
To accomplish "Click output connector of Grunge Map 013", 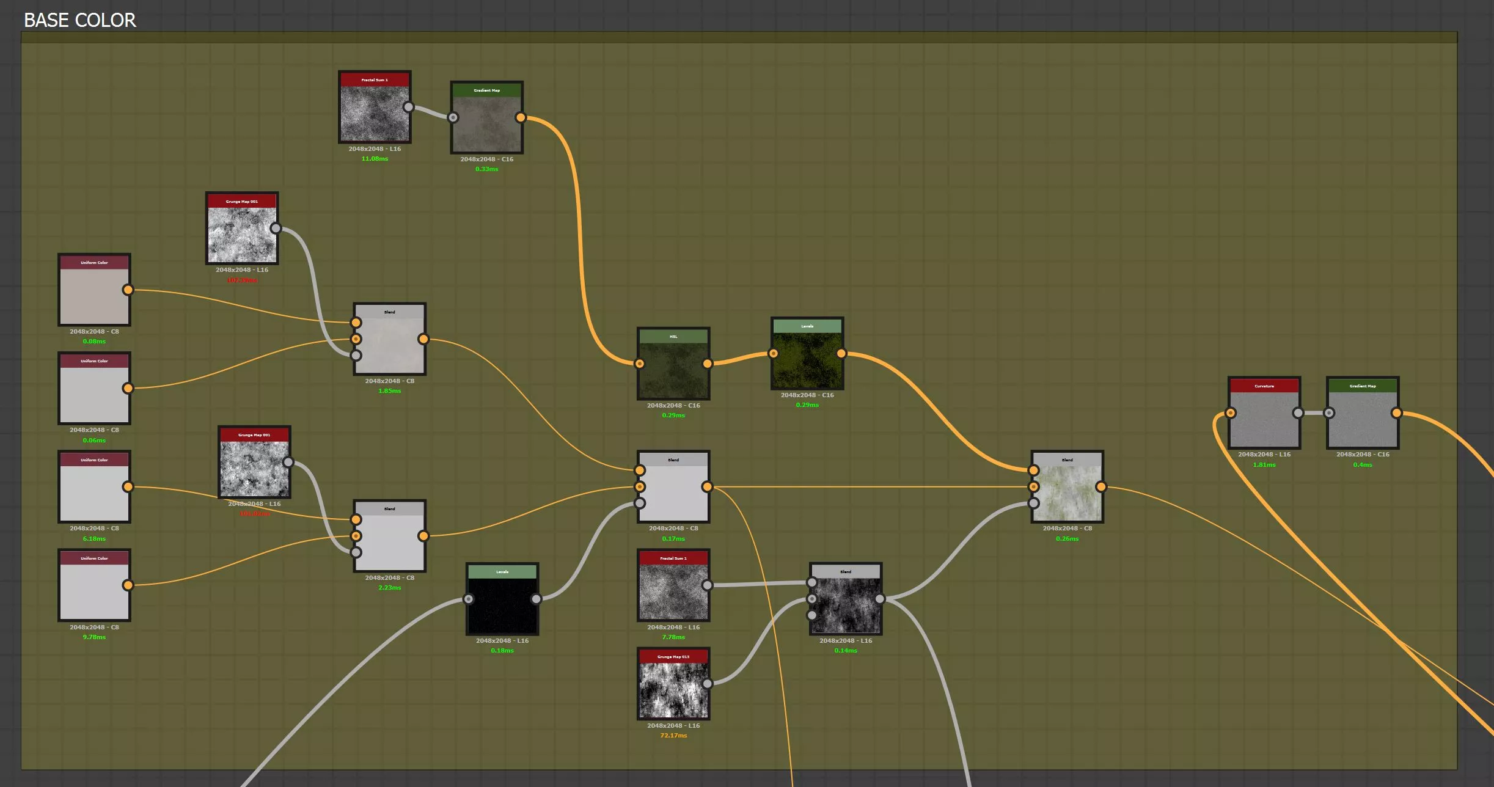I will pos(707,684).
